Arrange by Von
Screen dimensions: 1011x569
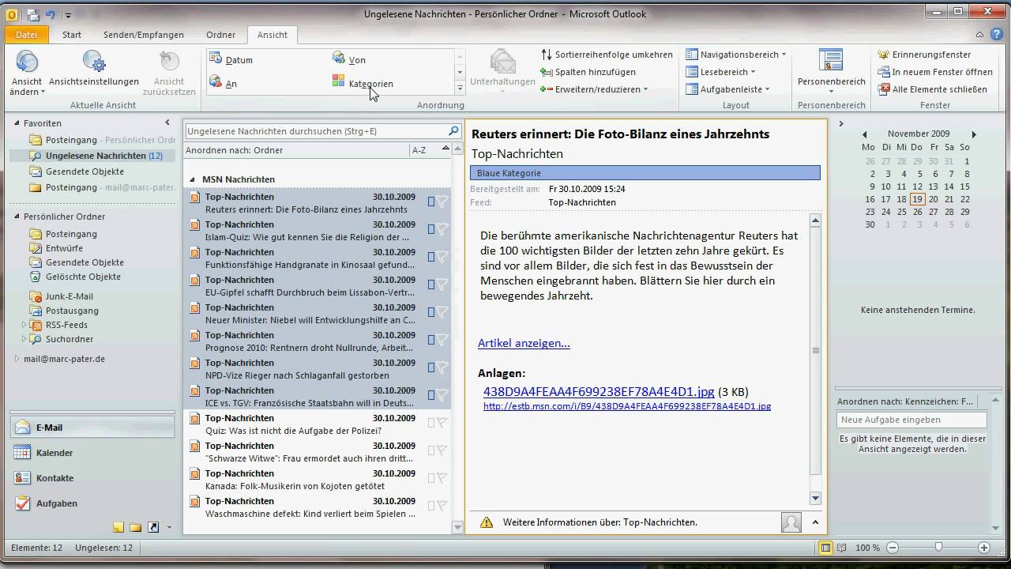349,60
